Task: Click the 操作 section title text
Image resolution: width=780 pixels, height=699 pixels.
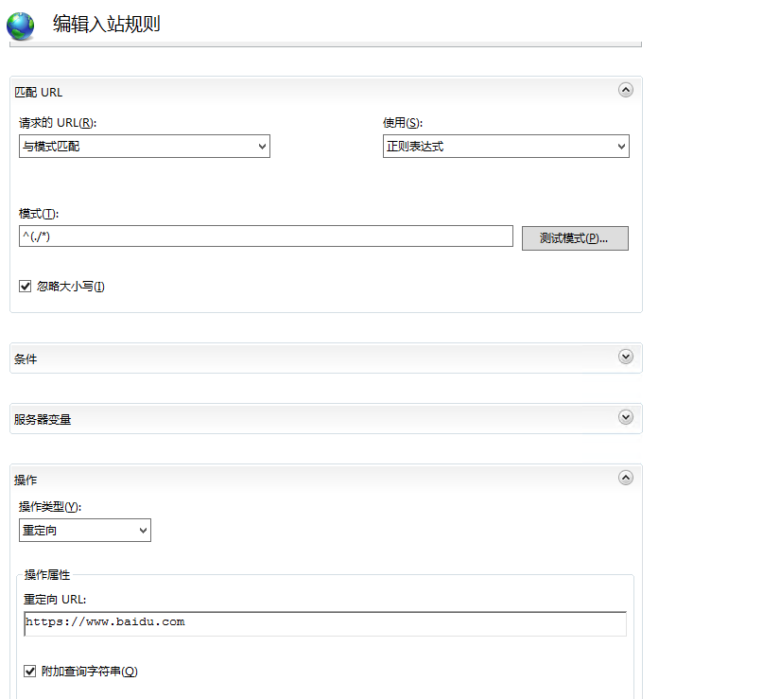Action: [26, 481]
